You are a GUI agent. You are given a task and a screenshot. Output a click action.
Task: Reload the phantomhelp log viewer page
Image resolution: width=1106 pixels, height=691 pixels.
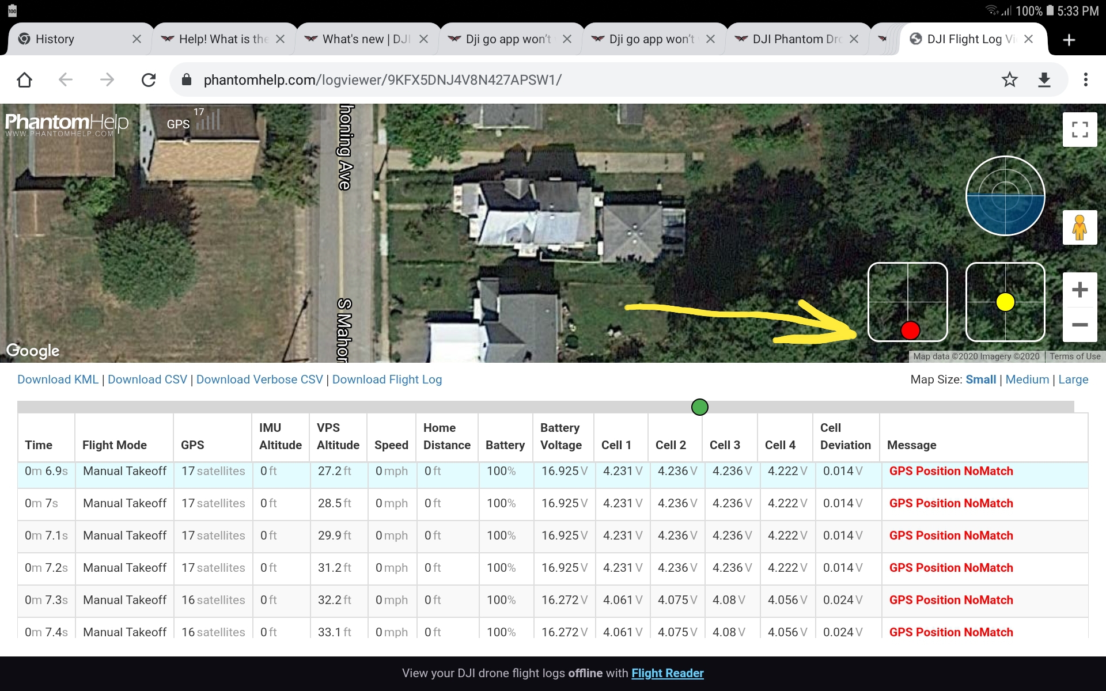point(149,79)
